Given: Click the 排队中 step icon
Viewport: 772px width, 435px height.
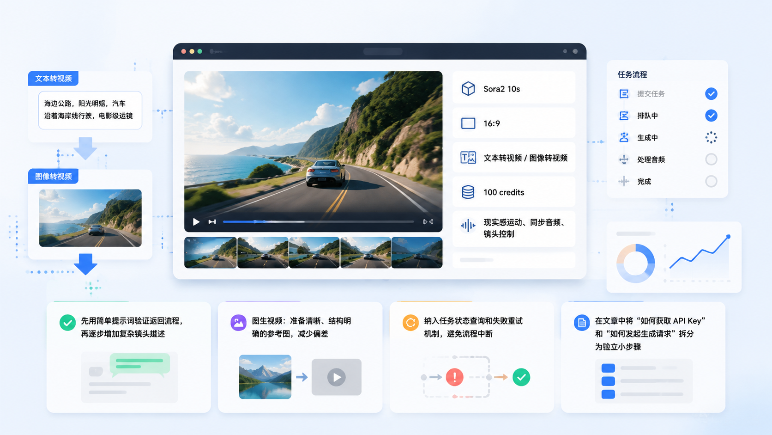Looking at the screenshot, I should click(x=624, y=116).
